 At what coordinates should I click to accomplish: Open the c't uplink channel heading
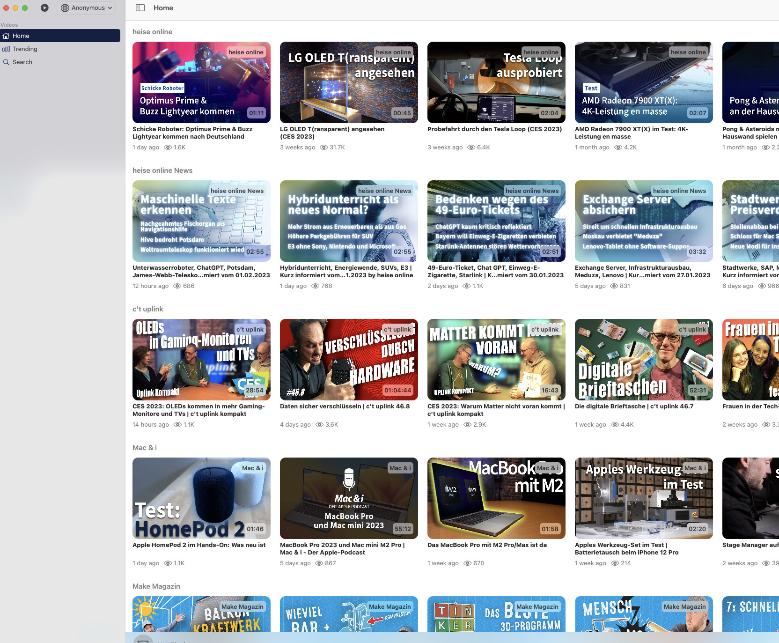pos(148,309)
